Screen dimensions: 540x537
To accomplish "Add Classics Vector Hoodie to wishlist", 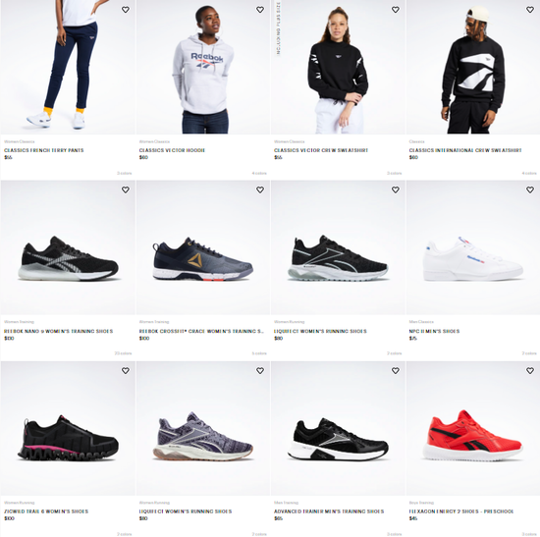I will pyautogui.click(x=260, y=10).
